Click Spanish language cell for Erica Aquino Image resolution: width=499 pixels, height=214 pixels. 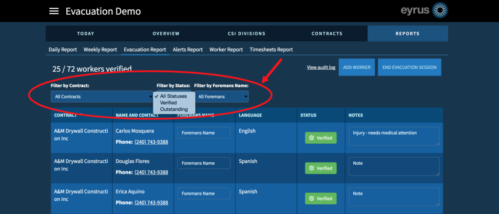(248, 192)
